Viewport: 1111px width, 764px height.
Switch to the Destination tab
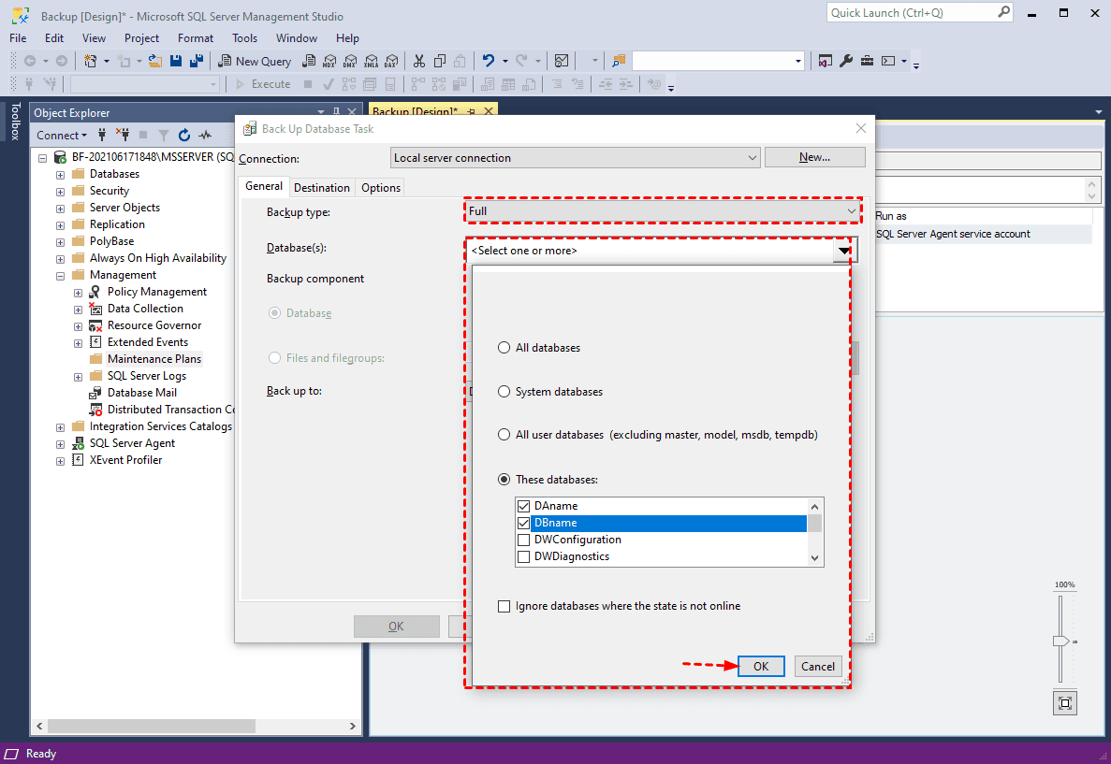pos(322,188)
